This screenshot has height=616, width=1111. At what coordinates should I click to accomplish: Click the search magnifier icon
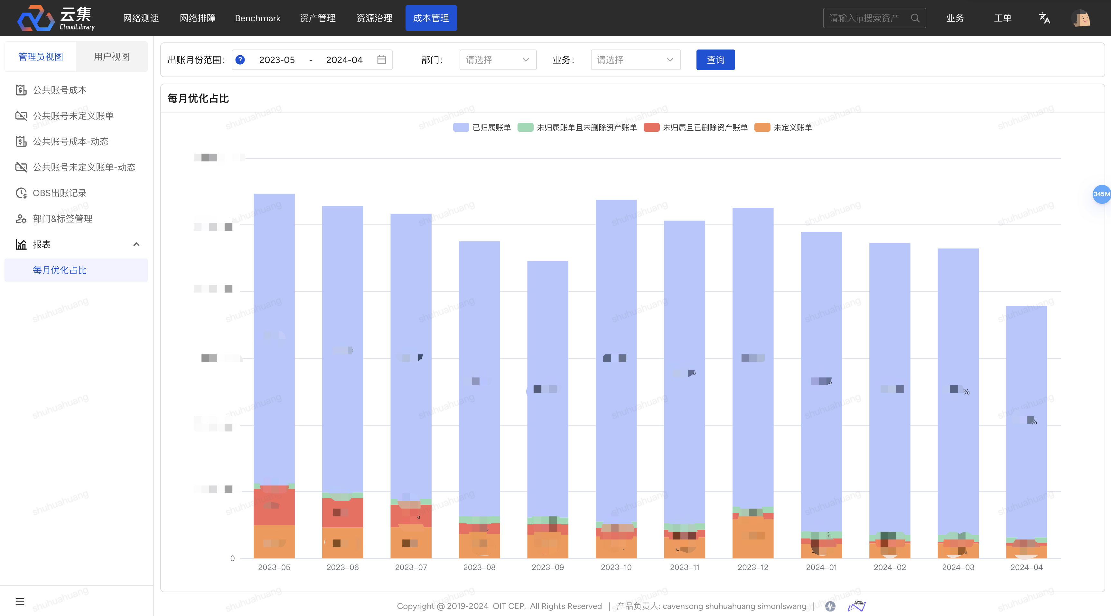915,18
